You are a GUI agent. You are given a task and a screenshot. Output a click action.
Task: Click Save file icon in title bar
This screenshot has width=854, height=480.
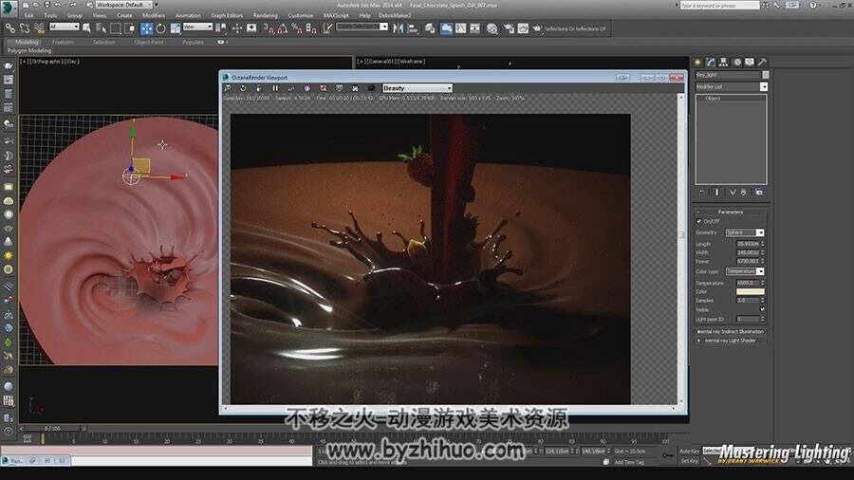(46, 5)
